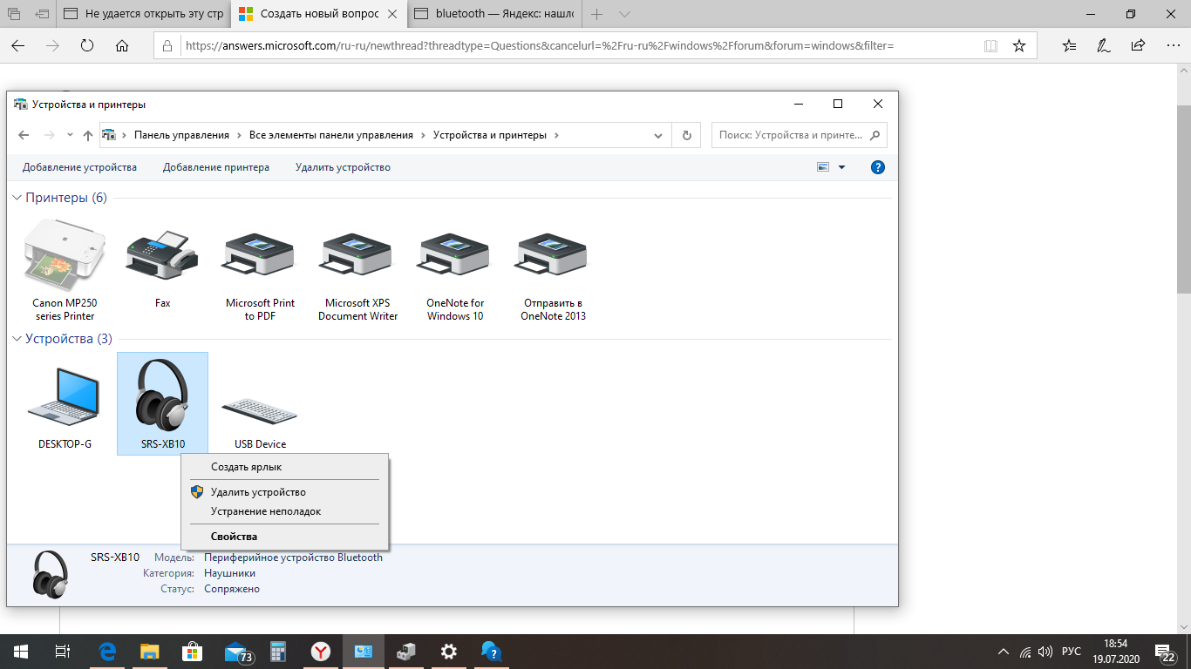
Task: Choose Удалить устройство in context menu
Action: pos(284,492)
